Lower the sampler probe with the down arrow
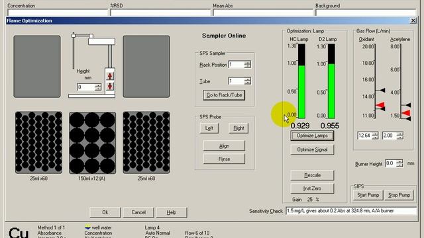The width and height of the screenshot is (424, 238). click(110, 87)
